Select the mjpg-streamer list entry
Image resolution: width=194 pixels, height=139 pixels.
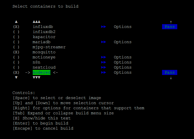tap(49, 47)
